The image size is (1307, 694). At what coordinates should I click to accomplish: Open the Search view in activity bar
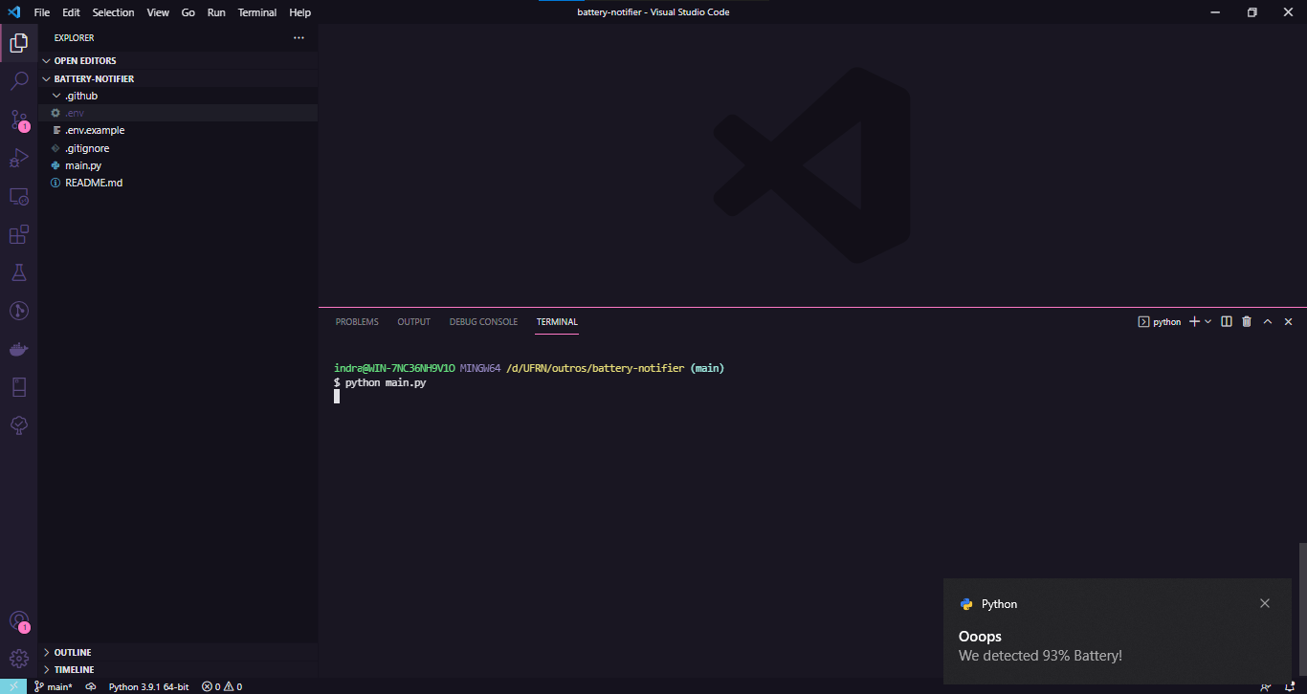(x=18, y=81)
